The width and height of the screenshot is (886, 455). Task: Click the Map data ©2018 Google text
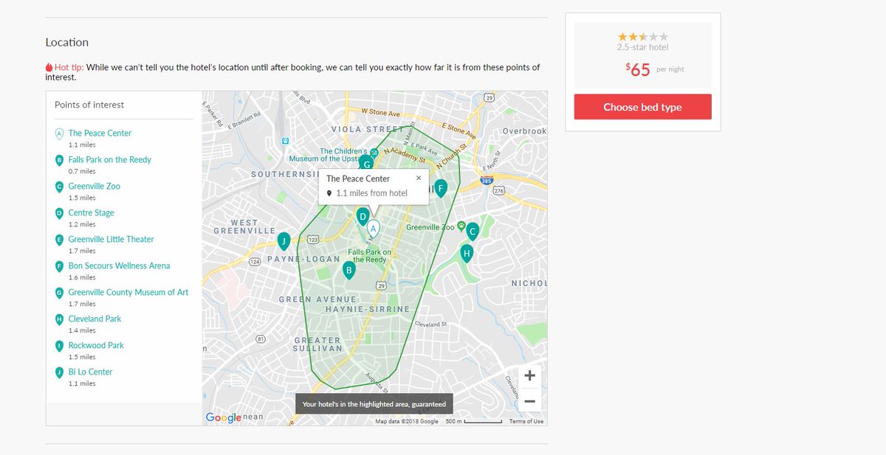coord(407,421)
